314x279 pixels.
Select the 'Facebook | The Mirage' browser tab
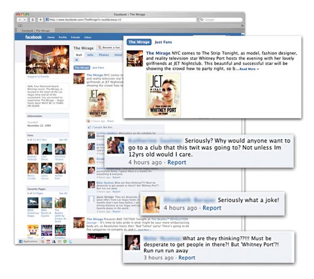[35, 31]
